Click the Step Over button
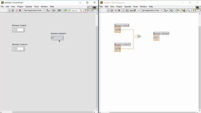This screenshot has width=201, height=113. coord(135,10)
